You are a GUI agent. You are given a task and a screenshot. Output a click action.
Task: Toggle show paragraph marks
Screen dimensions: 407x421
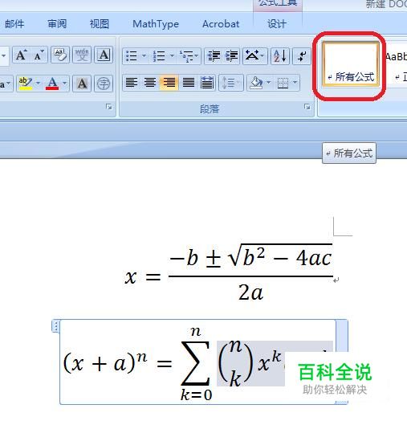pos(302,56)
